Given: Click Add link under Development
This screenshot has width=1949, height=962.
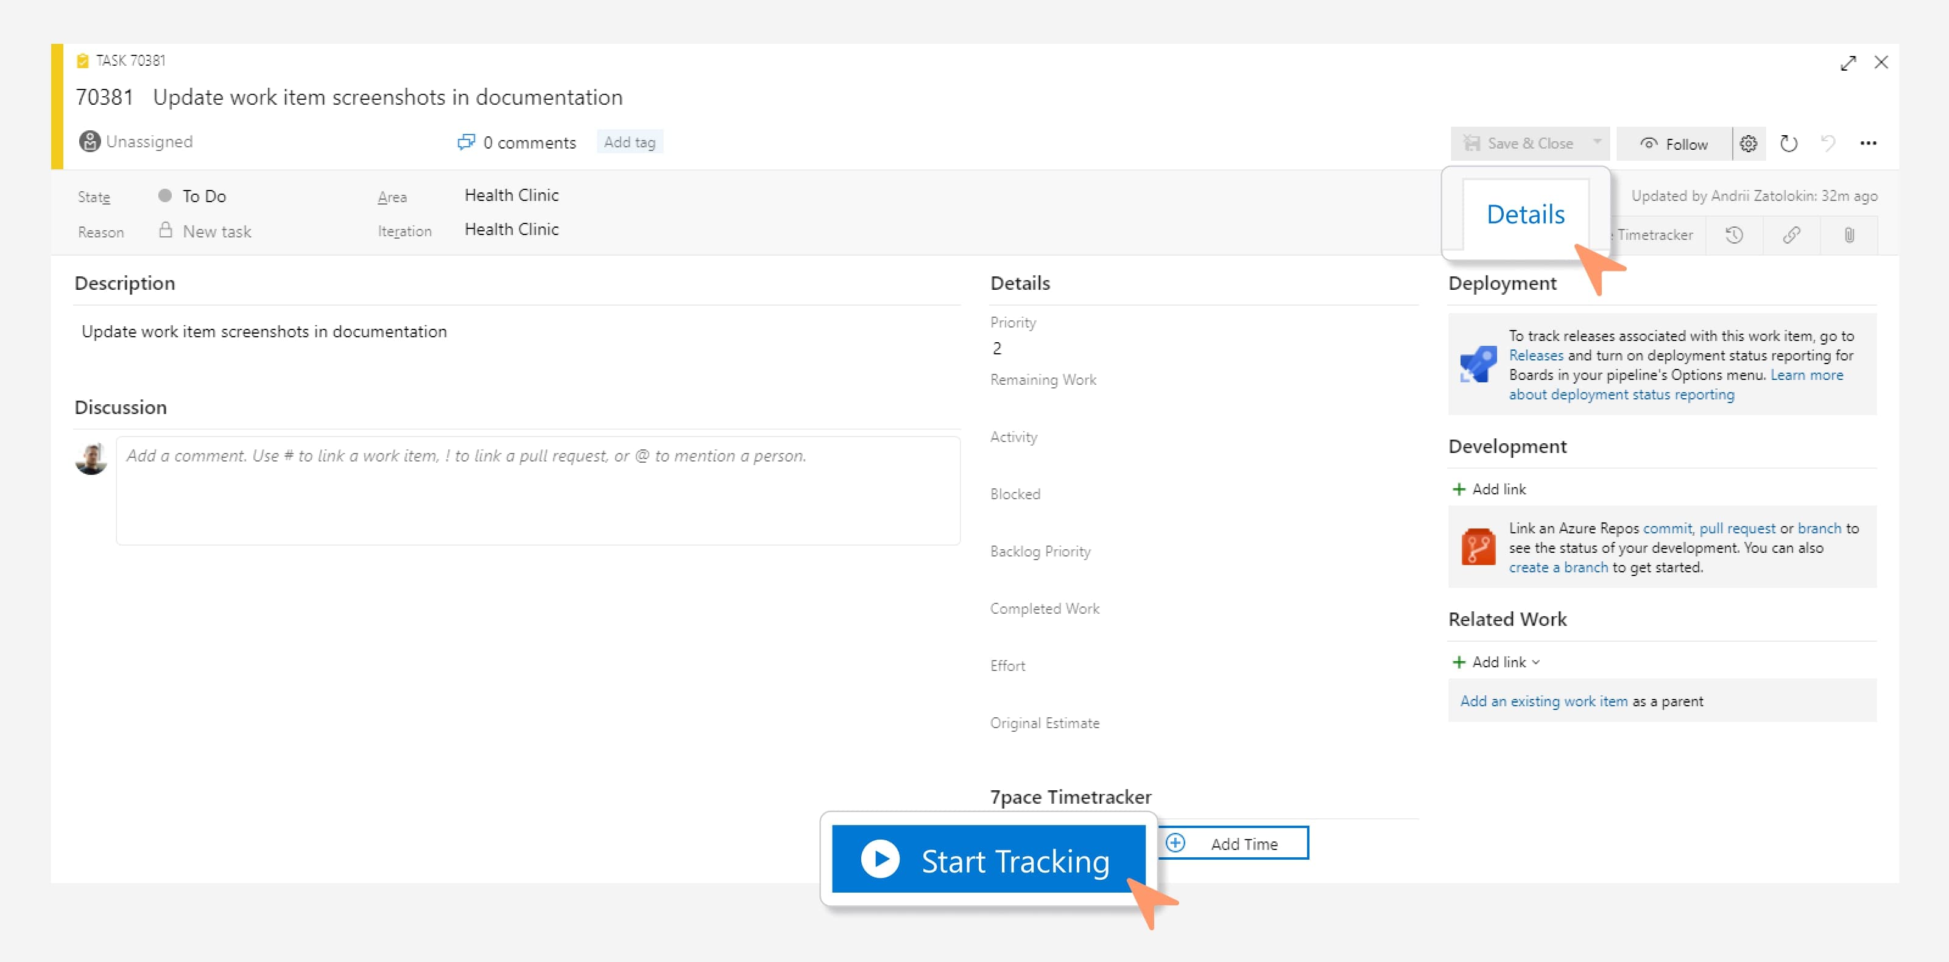Looking at the screenshot, I should click(x=1489, y=490).
